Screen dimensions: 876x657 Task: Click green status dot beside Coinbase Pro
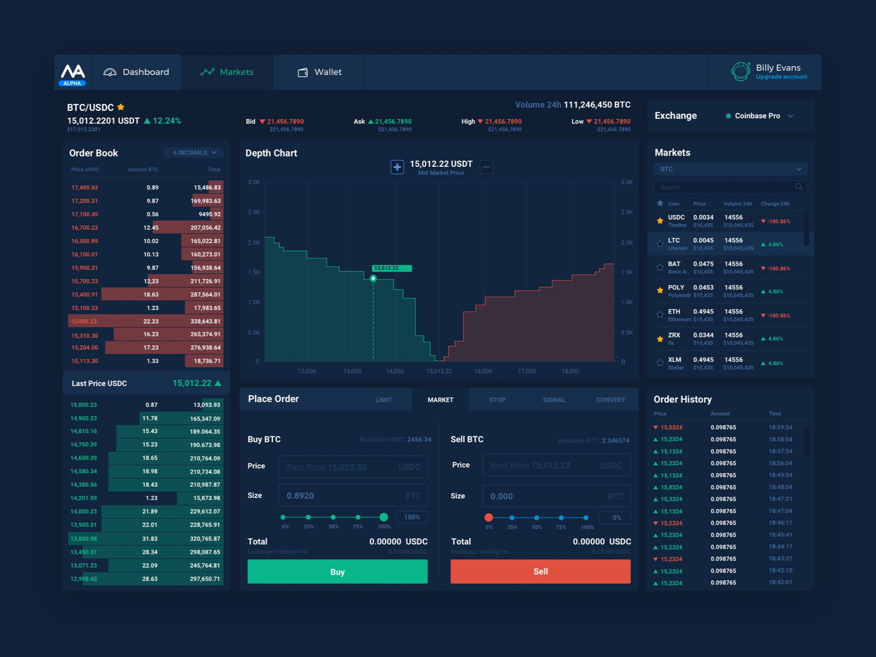tap(728, 116)
